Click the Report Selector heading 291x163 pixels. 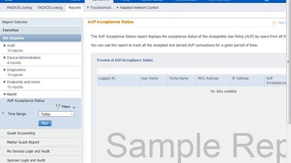pos(15,22)
